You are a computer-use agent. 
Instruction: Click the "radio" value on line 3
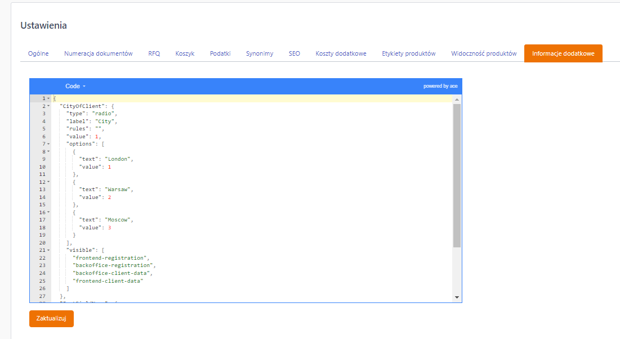(x=103, y=113)
